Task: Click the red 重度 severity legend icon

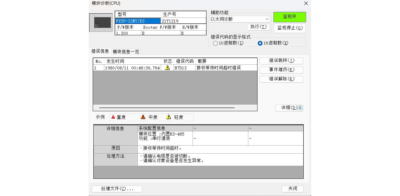Action: click(x=113, y=117)
